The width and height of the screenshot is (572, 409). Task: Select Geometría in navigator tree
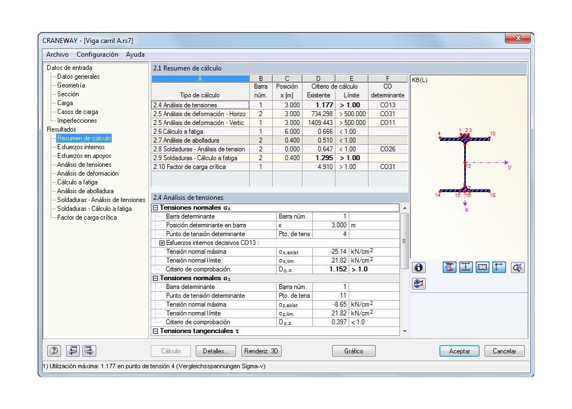click(x=71, y=85)
